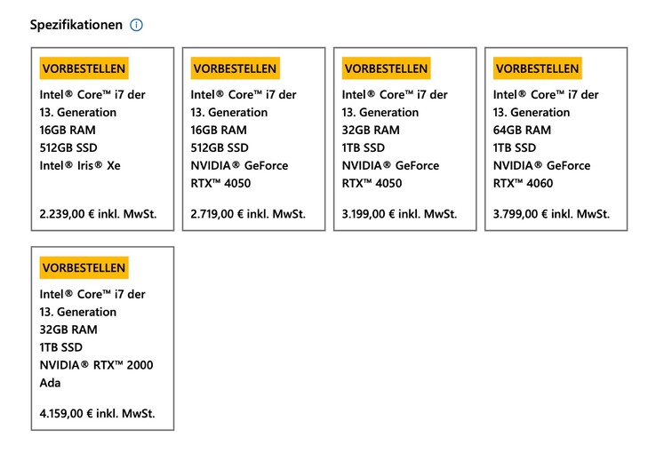Image resolution: width=656 pixels, height=453 pixels.
Task: Click the price 3.199,00 € inkl. MwSt.
Action: click(399, 214)
